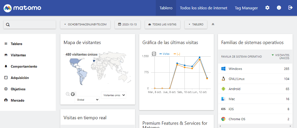Click the scrollbar left arrow below the table
The height and width of the screenshot is (128, 297).
220,126
